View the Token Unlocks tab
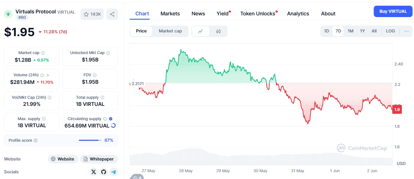This screenshot has height=179, width=414. [258, 14]
